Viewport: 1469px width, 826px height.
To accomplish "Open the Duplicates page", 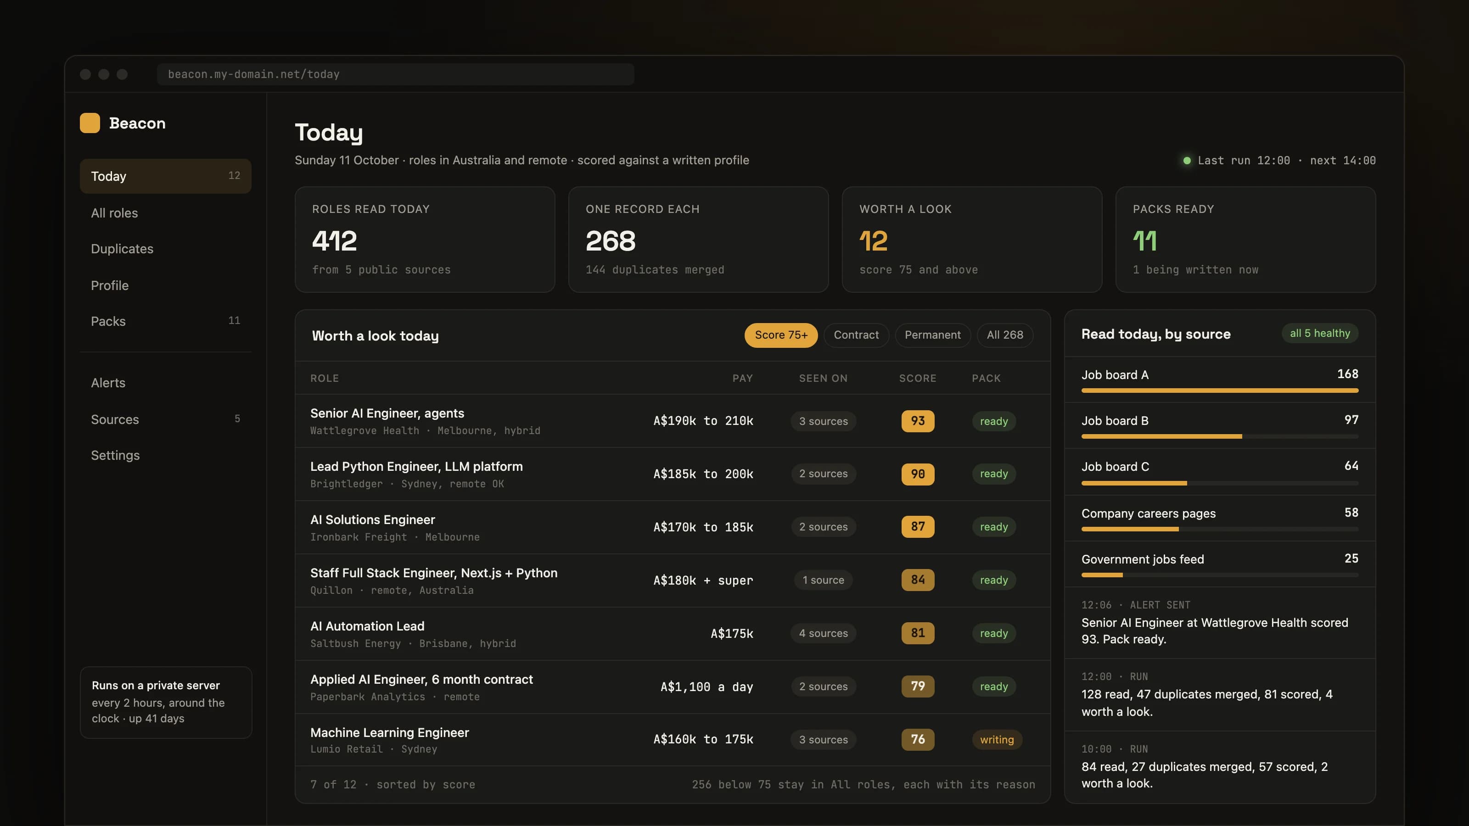I will (165, 249).
